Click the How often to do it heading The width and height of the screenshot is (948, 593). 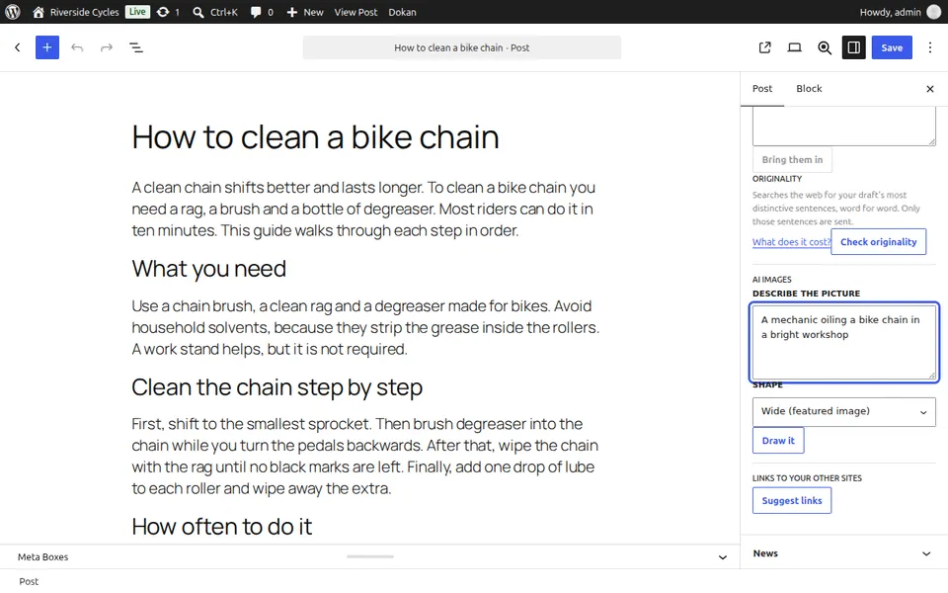coord(222,527)
